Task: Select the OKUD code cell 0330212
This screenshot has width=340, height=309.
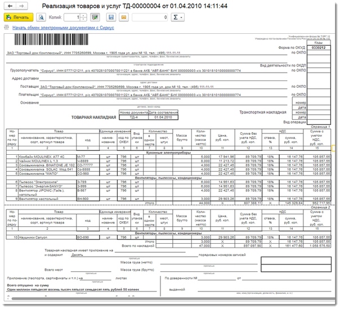Action: point(319,48)
